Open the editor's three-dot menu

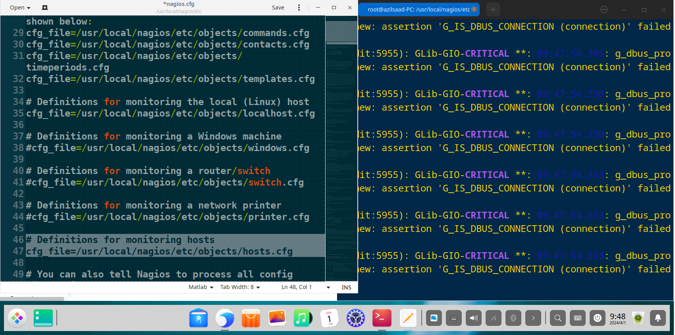(299, 8)
